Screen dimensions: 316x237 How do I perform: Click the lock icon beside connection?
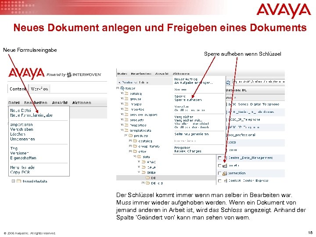coord(225,173)
